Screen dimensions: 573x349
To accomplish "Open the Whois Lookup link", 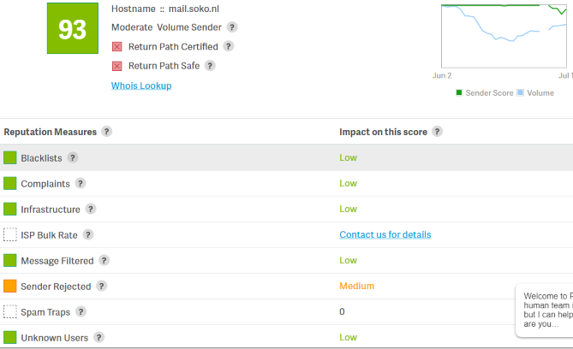I will pos(141,86).
